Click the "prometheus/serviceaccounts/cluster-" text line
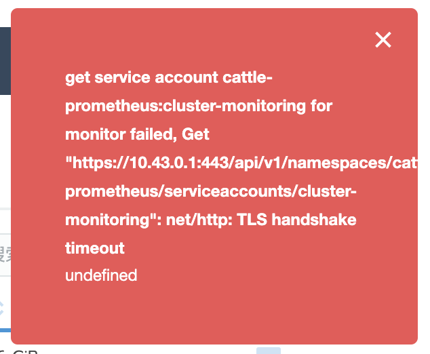Viewport: 430px width, 354px height. coord(210,191)
